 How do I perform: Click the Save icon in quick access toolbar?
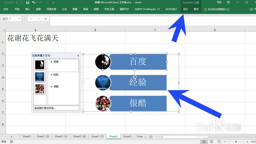[28, 3]
